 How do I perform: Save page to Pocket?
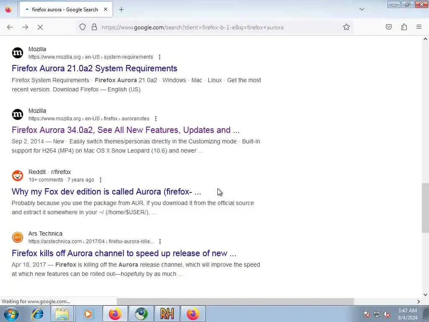click(388, 27)
